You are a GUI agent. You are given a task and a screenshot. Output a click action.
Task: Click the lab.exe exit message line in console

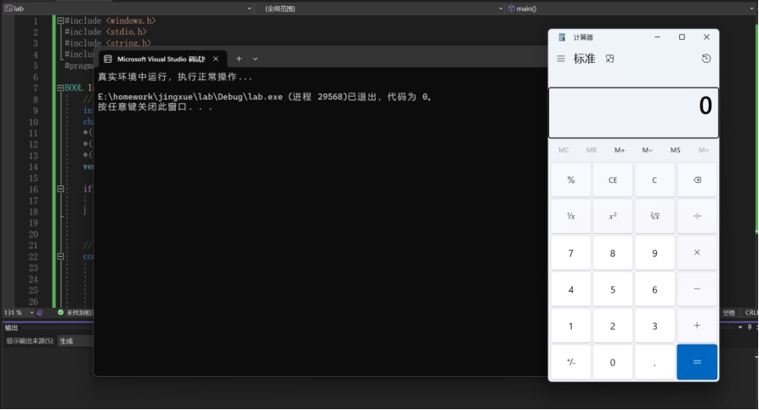click(x=265, y=97)
